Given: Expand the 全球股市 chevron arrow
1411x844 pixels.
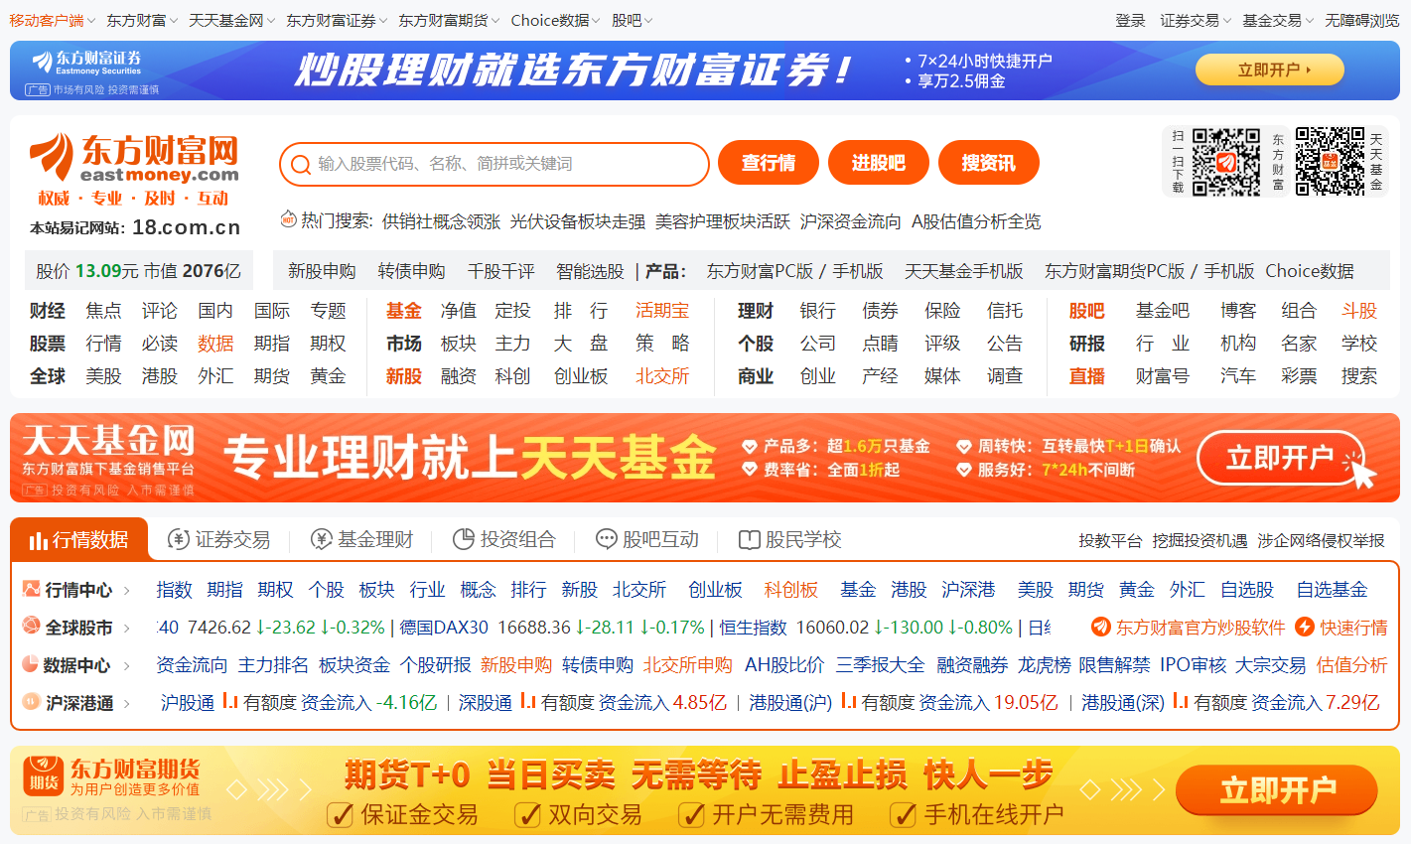Looking at the screenshot, I should 127,628.
